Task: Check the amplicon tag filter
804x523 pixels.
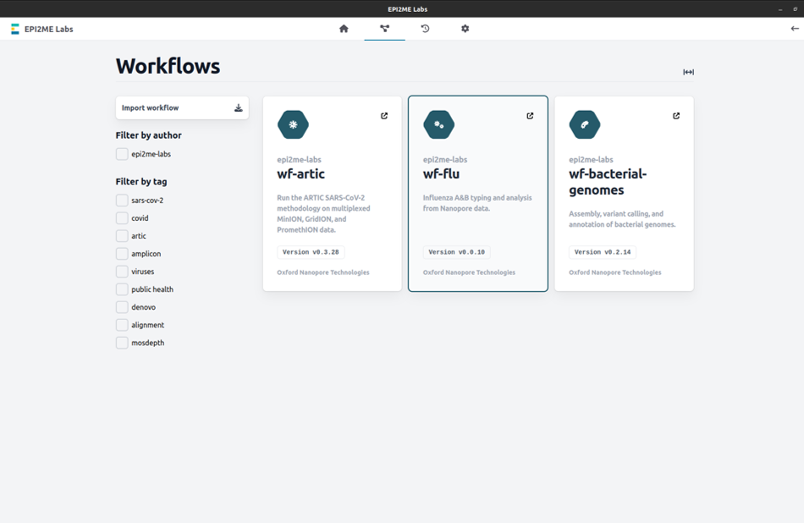Action: pyautogui.click(x=122, y=254)
